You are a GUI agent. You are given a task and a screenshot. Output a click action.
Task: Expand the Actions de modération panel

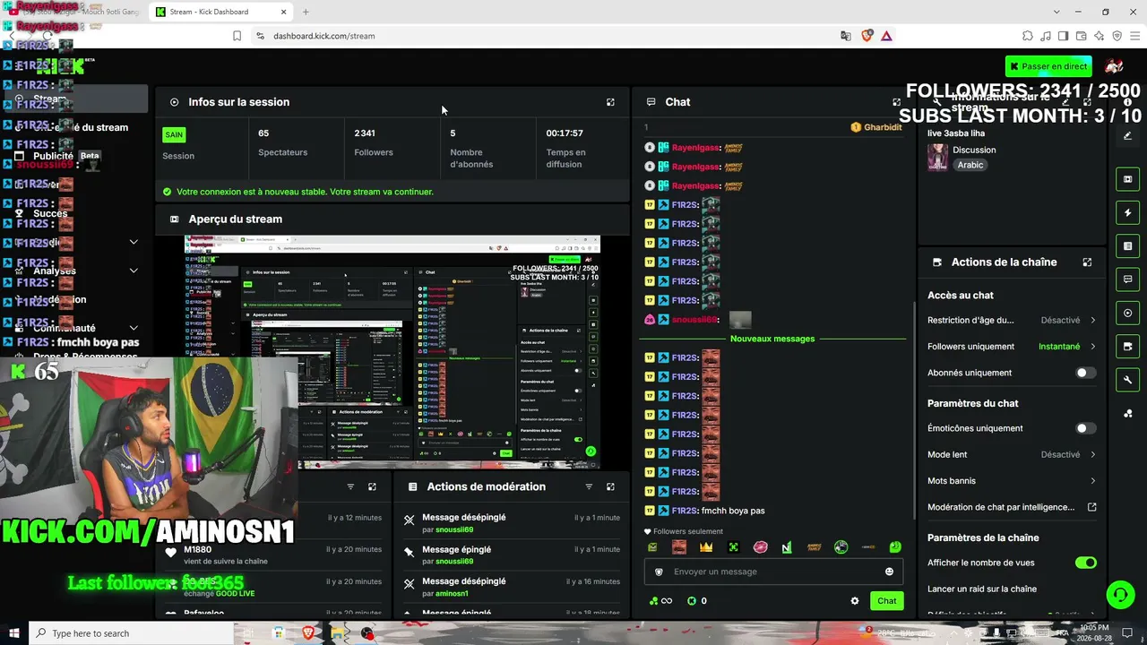[x=610, y=486]
